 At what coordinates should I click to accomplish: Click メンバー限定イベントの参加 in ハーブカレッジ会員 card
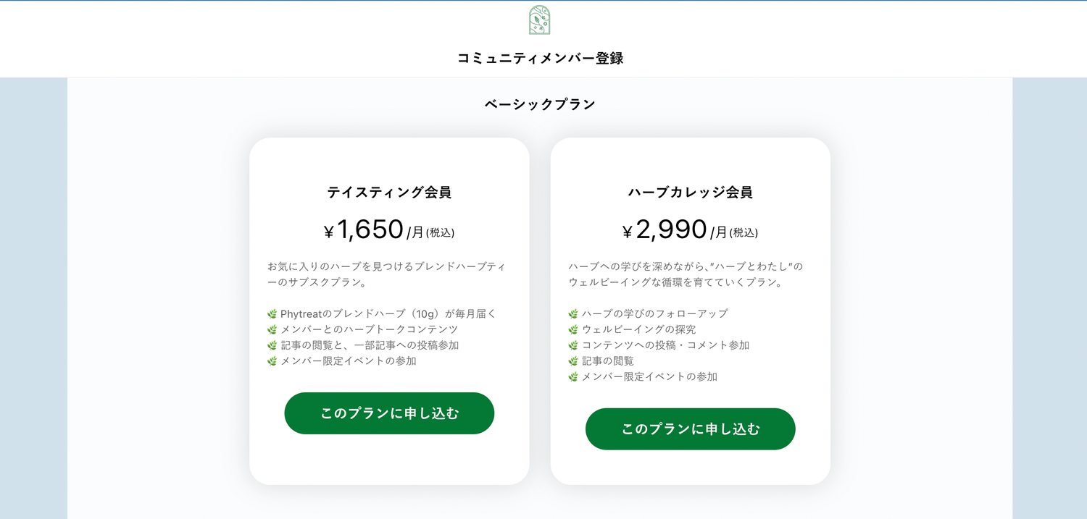pos(649,377)
